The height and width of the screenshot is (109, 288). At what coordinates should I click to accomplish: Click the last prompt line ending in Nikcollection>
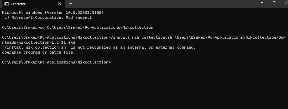(x=56, y=62)
